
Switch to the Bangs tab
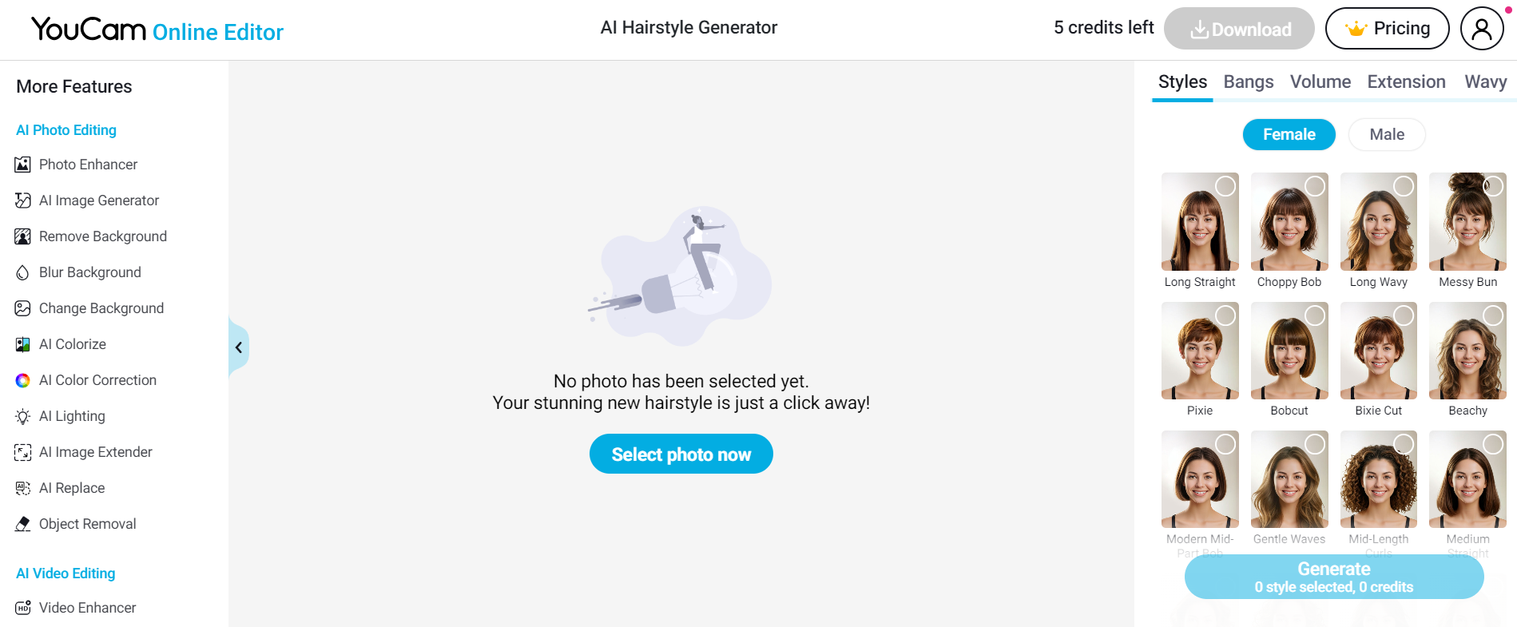click(x=1249, y=82)
